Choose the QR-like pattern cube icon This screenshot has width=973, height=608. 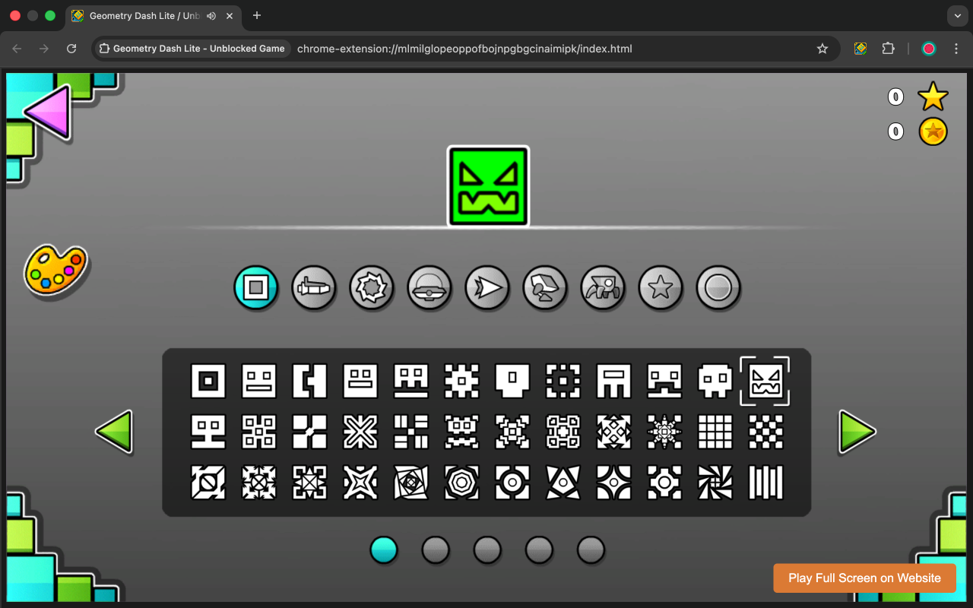tap(259, 432)
